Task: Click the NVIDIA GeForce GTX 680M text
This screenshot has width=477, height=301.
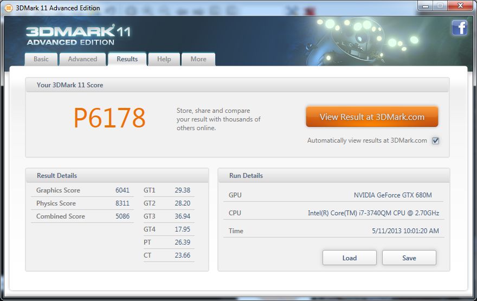Action: [x=393, y=195]
